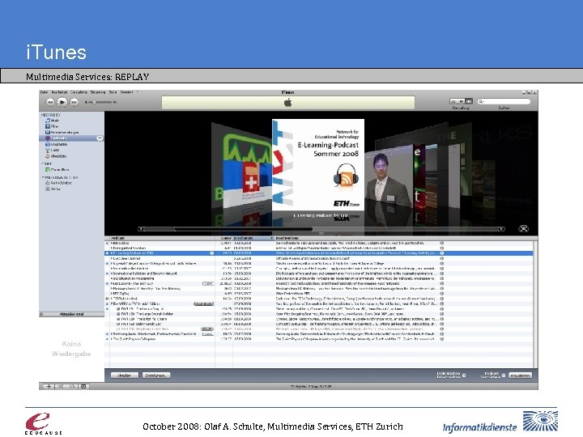Open the Store menu
Viewport: 583px width, 437px height.
point(113,92)
